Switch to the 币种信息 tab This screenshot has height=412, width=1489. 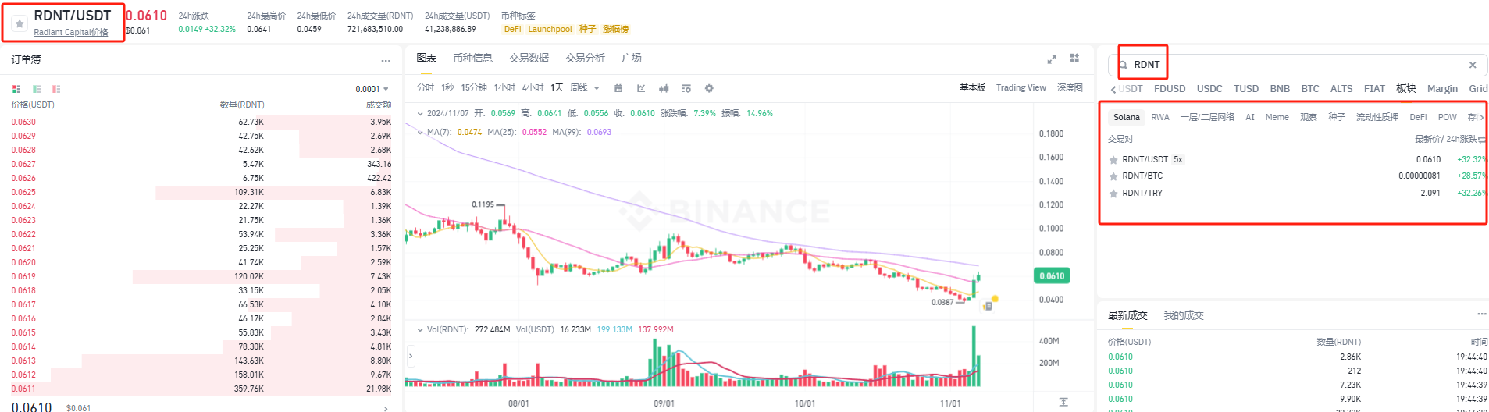(472, 58)
